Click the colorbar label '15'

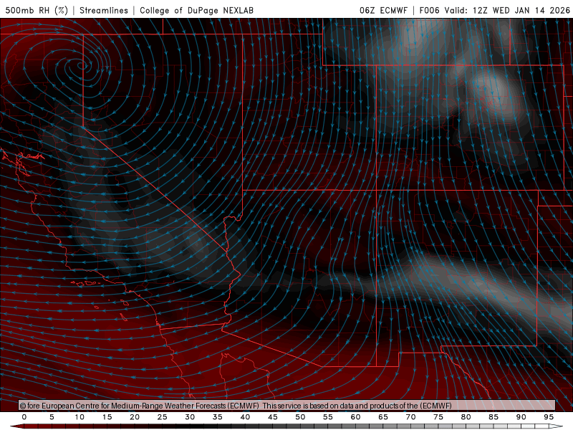(x=107, y=417)
